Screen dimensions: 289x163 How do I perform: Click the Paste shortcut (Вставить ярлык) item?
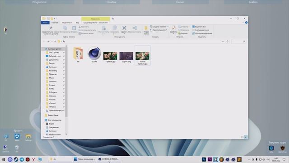click(x=86, y=34)
